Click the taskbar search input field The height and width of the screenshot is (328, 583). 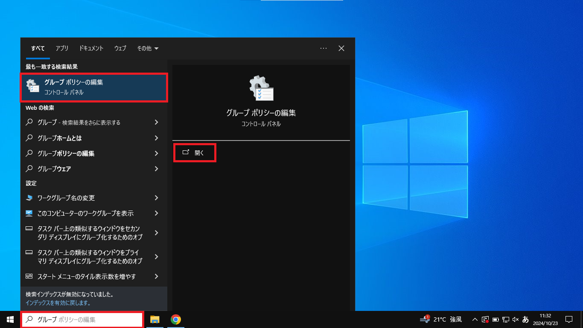(x=82, y=319)
